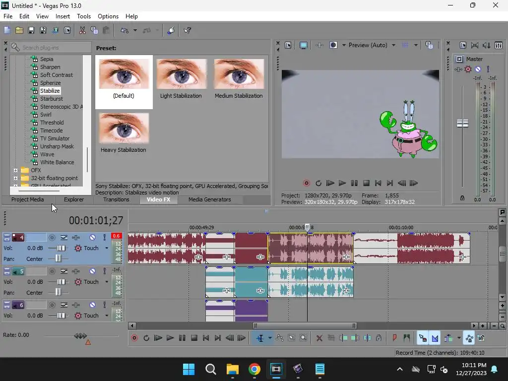Delete selected events with red X icon
The height and width of the screenshot is (381, 508).
click(x=319, y=338)
